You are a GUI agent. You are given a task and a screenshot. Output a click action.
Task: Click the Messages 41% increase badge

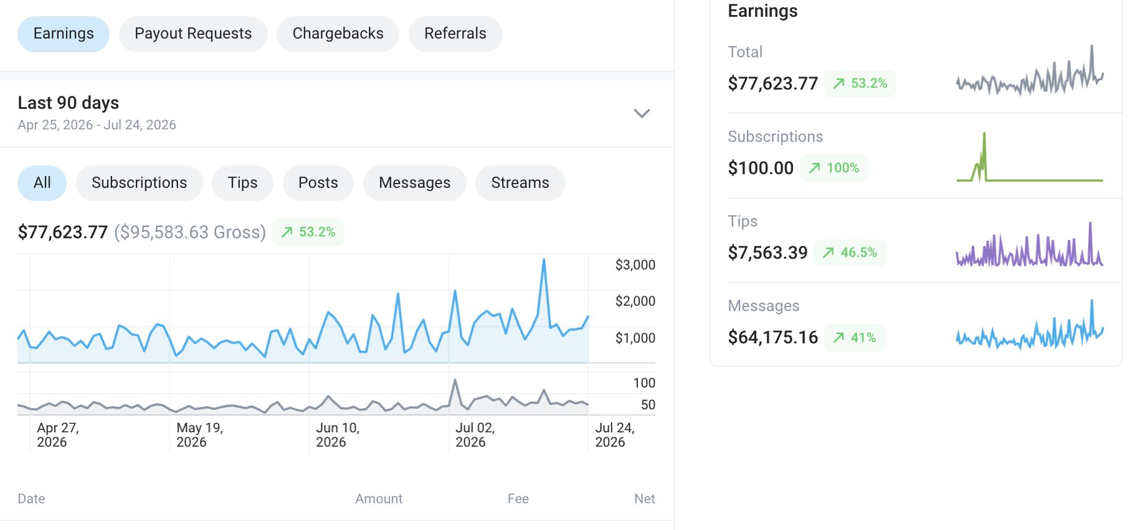(855, 338)
